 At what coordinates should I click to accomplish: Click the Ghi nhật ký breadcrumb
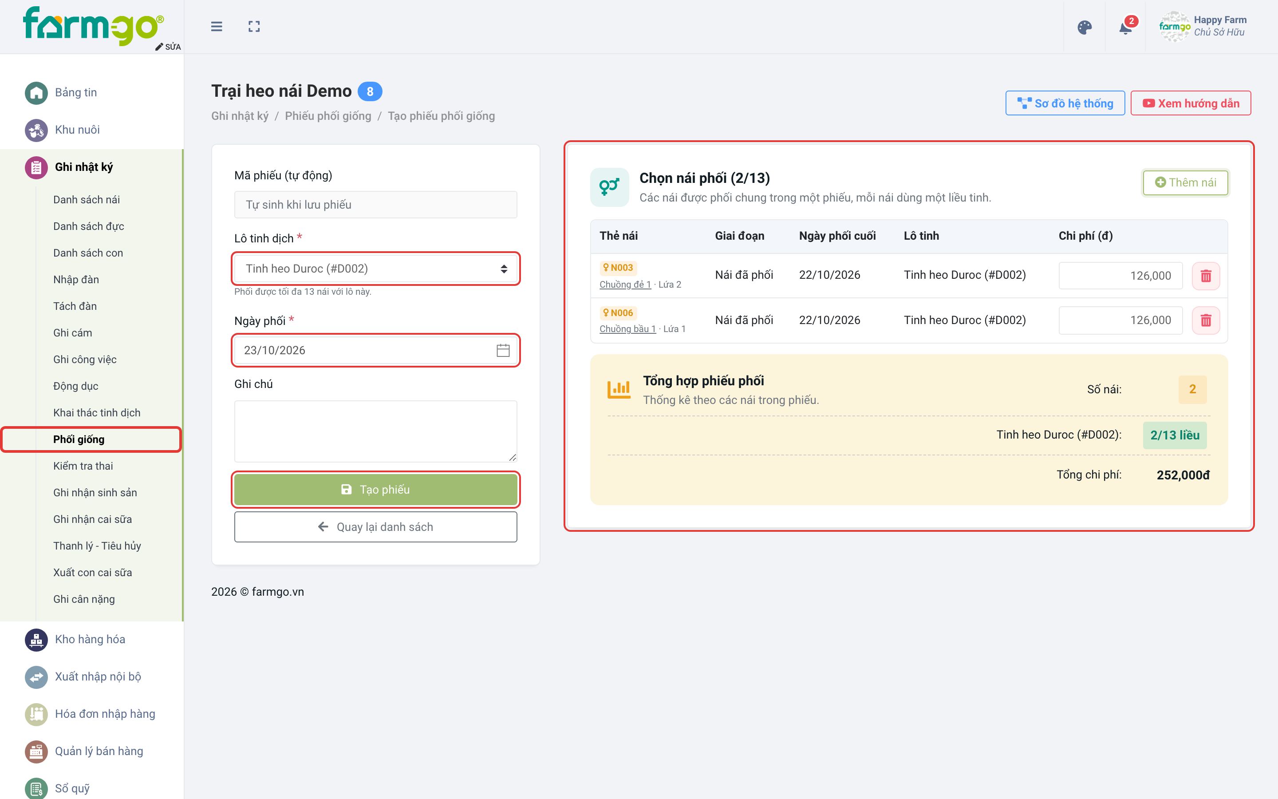tap(240, 116)
